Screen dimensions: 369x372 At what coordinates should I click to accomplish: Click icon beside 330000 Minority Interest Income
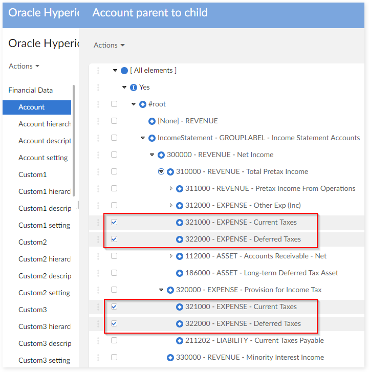point(170,358)
